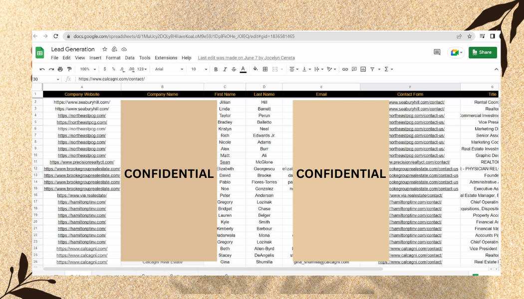Screen dimensions: 524x299
Task: Open precisionrealtyct.com website link
Action: (x=82, y=162)
